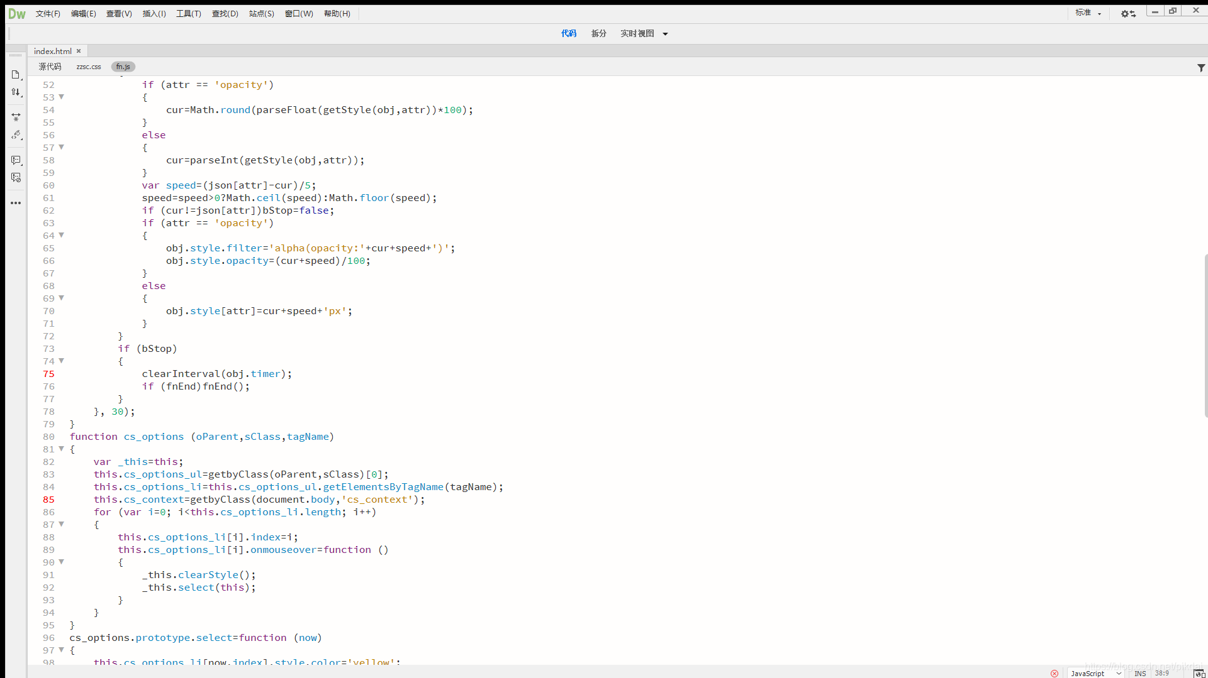The image size is (1208, 678).
Task: Open the 编辑(E) menu
Action: (x=83, y=14)
